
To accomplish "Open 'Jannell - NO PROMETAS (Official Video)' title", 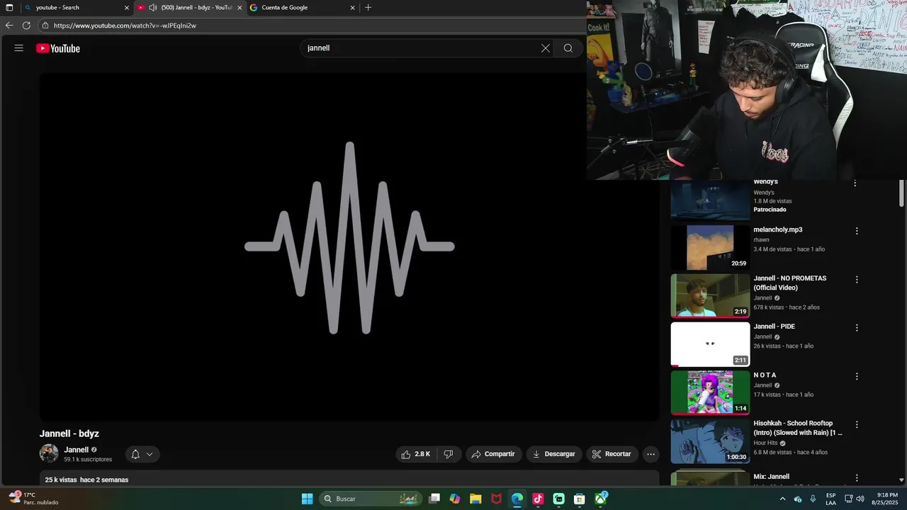I will pyautogui.click(x=790, y=283).
